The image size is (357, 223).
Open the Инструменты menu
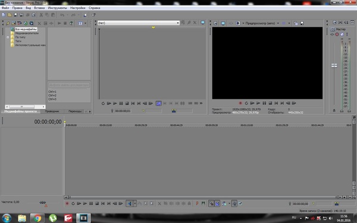tap(57, 8)
